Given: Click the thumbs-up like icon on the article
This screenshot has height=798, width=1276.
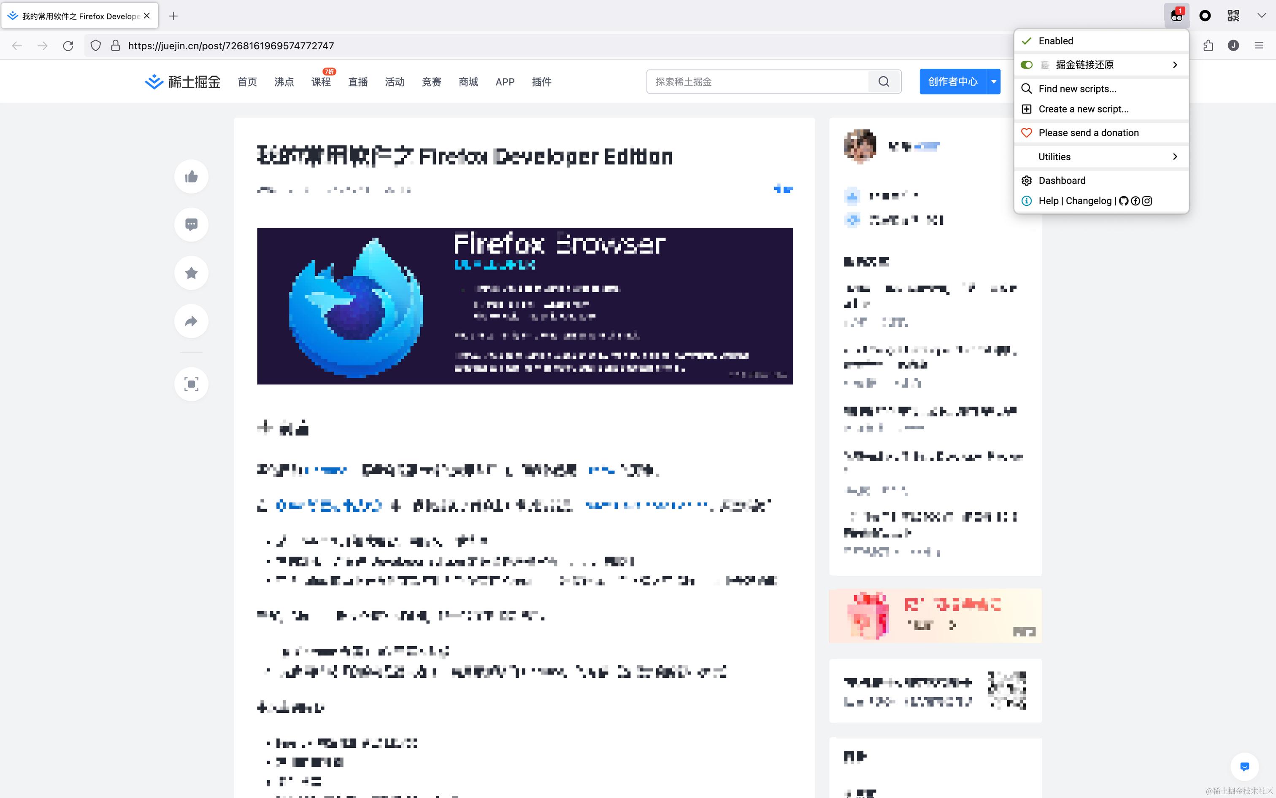Looking at the screenshot, I should pos(191,176).
